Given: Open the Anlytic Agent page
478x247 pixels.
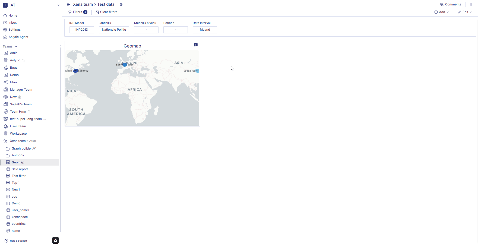Looking at the screenshot, I should 18,37.
